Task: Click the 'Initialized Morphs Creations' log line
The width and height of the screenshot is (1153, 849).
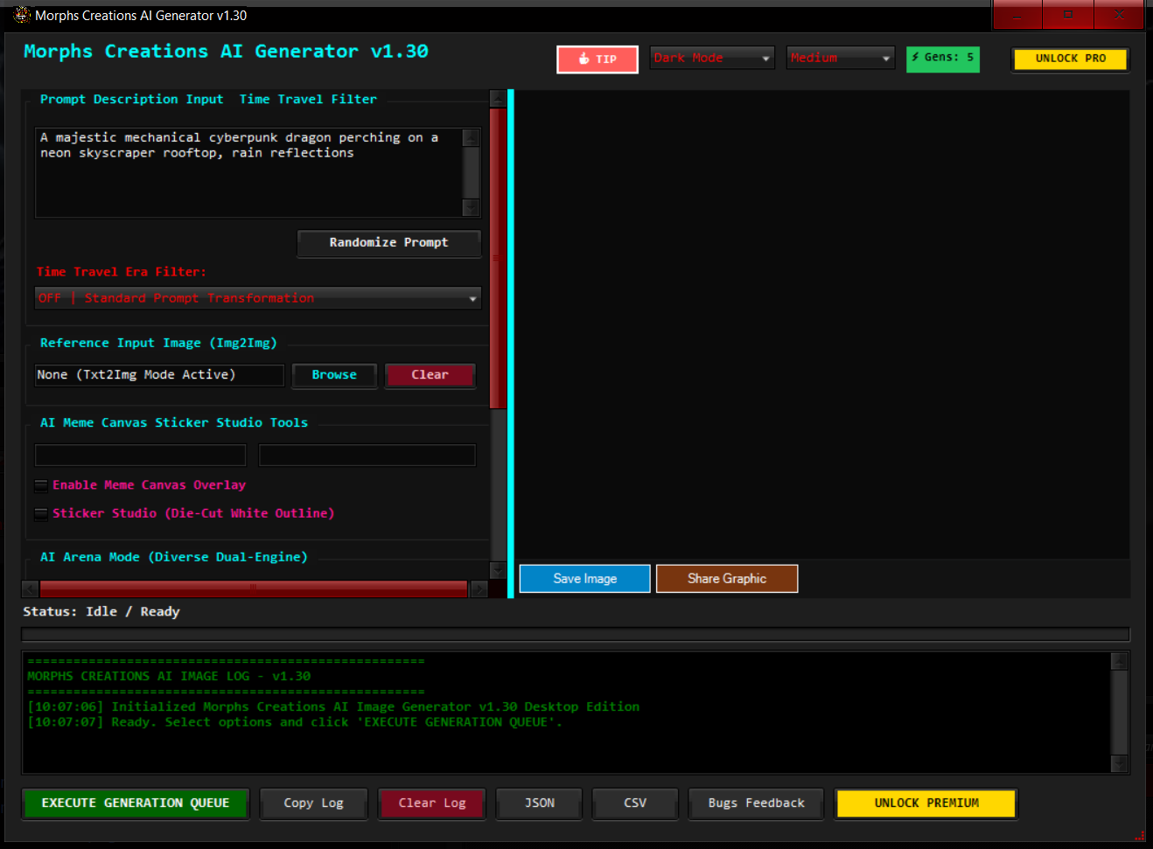Action: (x=333, y=706)
